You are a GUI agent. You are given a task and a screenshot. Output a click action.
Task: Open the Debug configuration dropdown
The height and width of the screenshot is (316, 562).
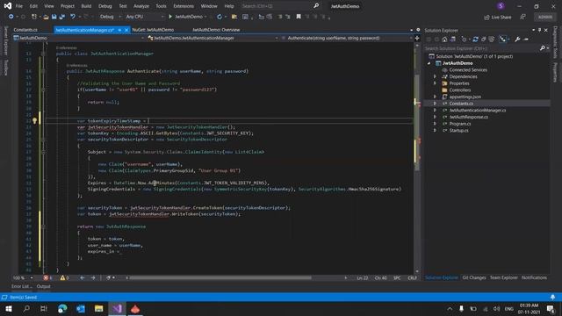110,17
